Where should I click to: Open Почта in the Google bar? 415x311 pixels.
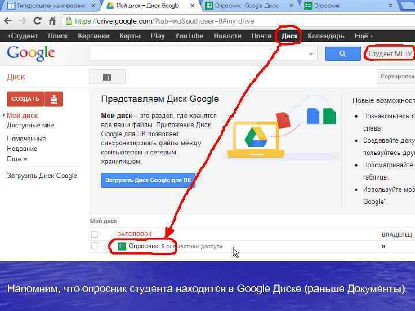point(261,36)
